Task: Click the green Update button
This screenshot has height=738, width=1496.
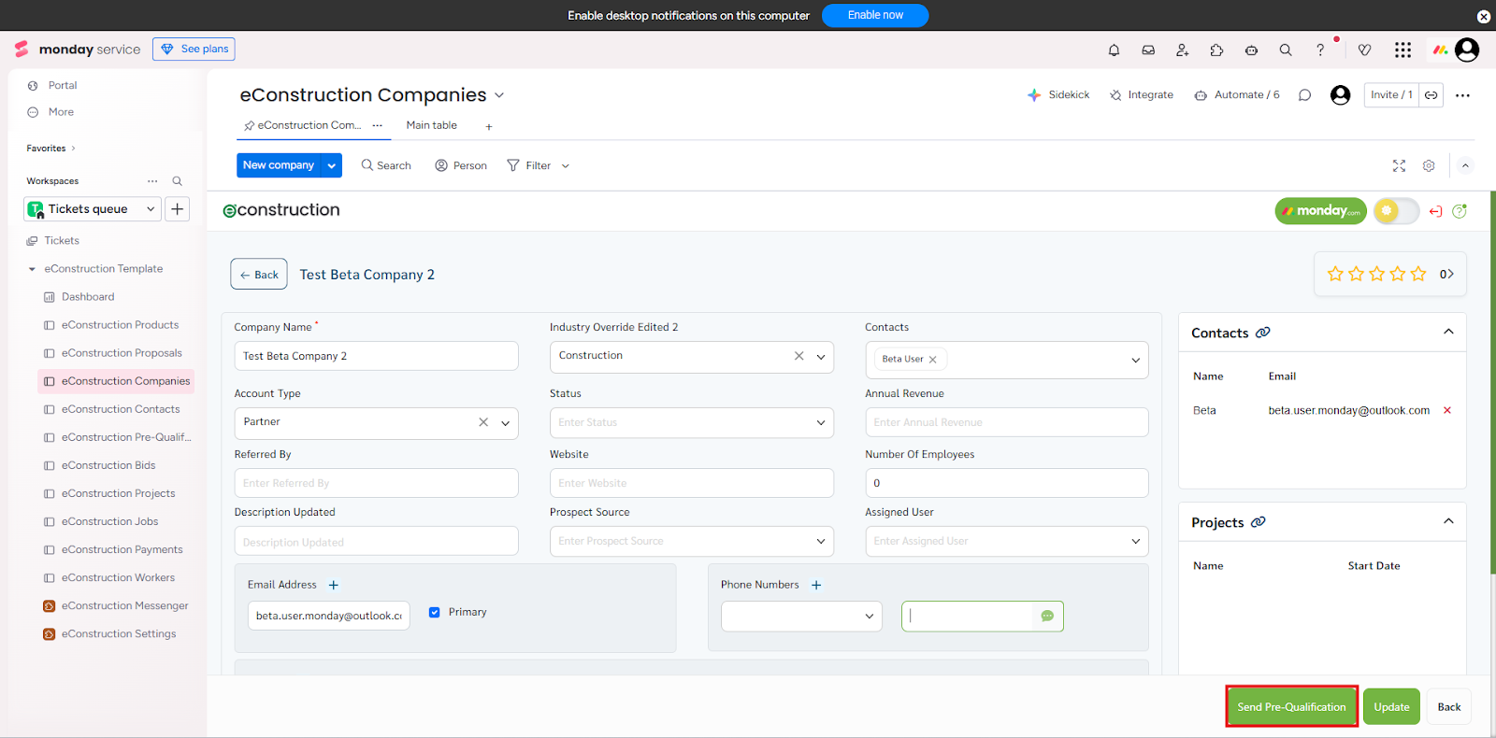Action: pos(1391,707)
